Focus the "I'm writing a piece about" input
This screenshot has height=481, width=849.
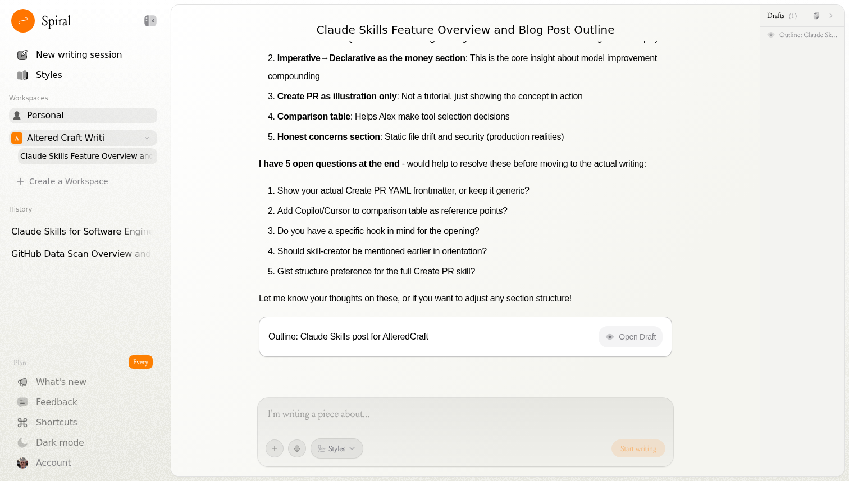click(x=465, y=414)
